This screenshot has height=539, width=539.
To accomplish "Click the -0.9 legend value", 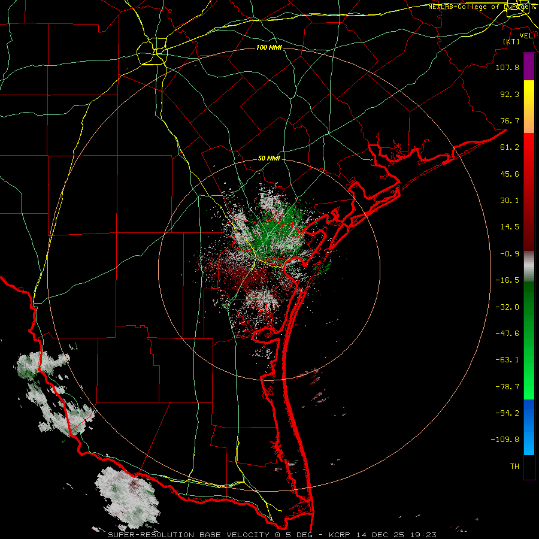I will pos(510,254).
